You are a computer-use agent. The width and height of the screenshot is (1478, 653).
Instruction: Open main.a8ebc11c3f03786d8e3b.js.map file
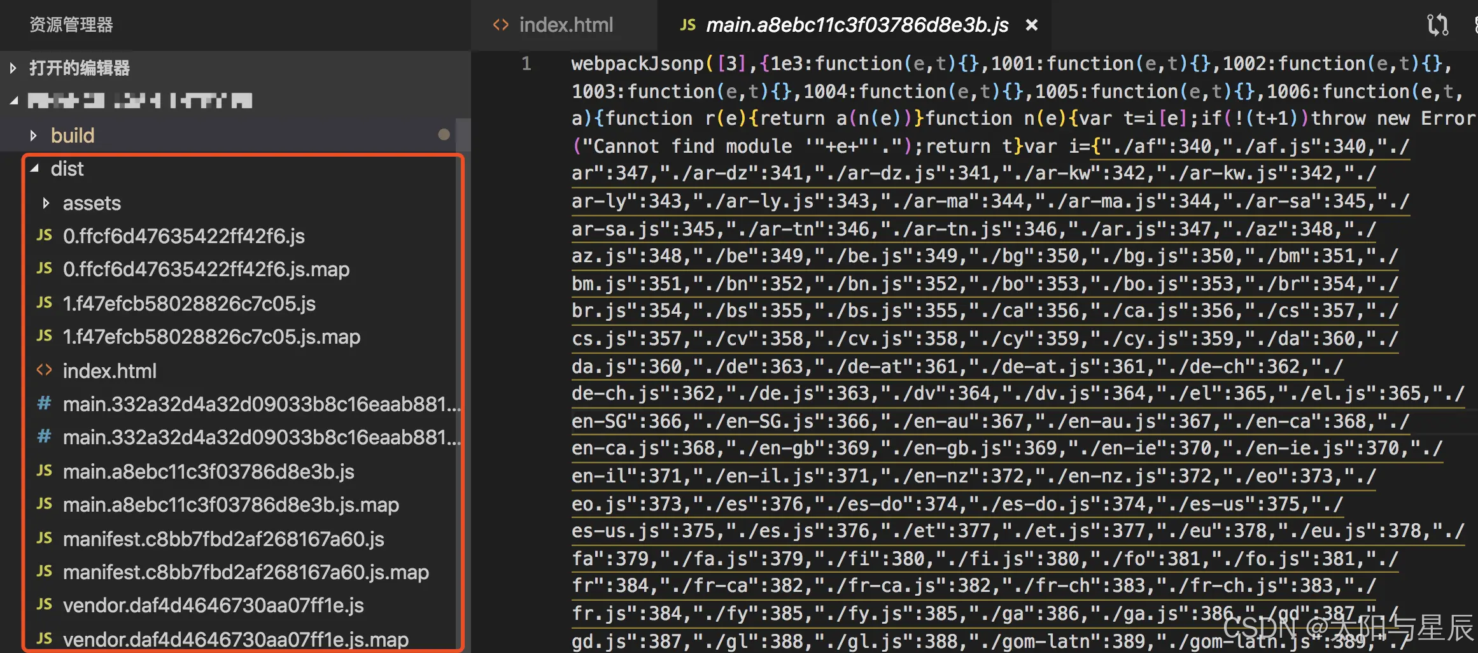click(x=230, y=505)
